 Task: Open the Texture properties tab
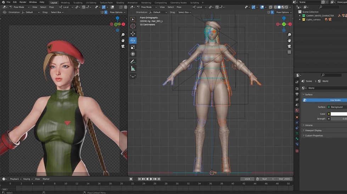pos(297,151)
